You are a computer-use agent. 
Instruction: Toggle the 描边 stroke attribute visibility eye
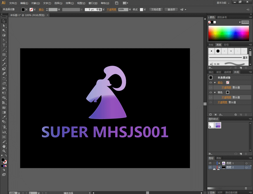click(211, 83)
